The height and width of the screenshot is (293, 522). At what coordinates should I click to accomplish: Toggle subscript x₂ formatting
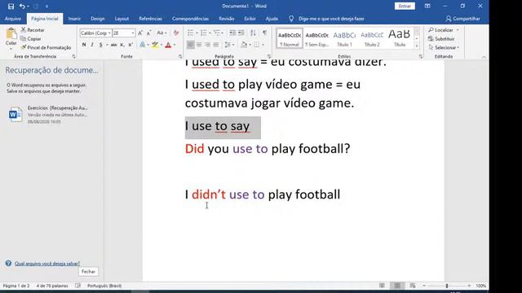pos(122,45)
